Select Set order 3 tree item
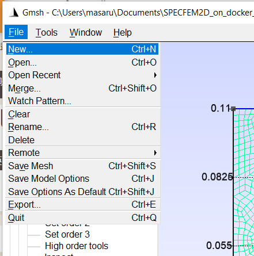Screen dimensions: 254x256 click(x=67, y=234)
